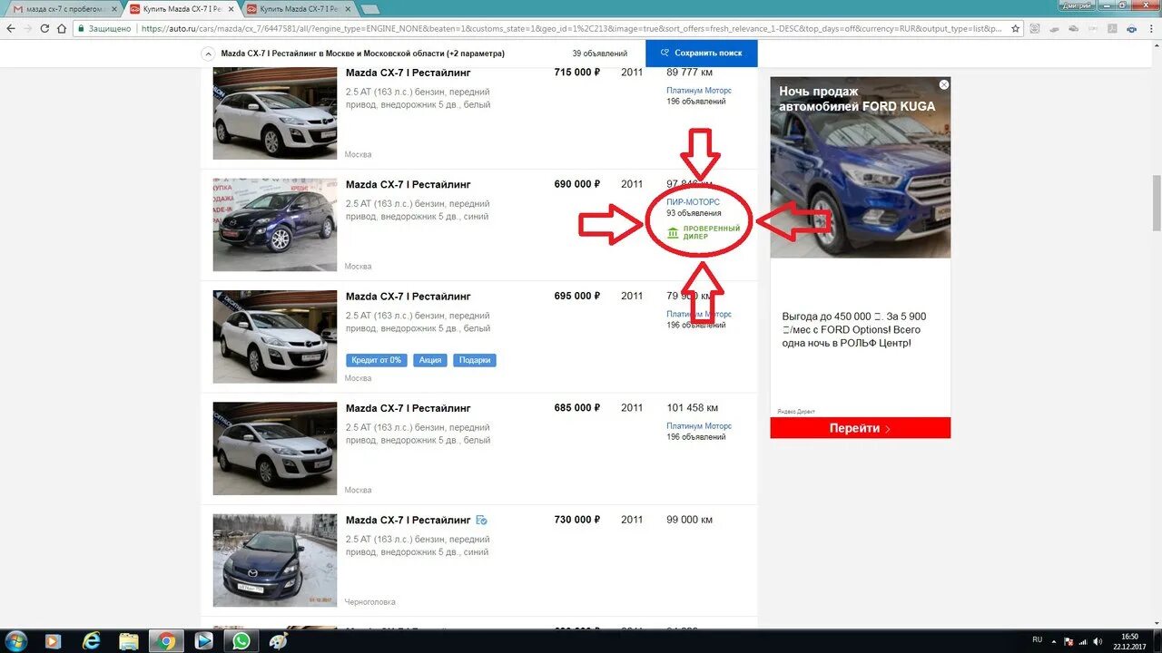
Task: Click the page vertical scrollbar thumb
Action: [x=1157, y=203]
